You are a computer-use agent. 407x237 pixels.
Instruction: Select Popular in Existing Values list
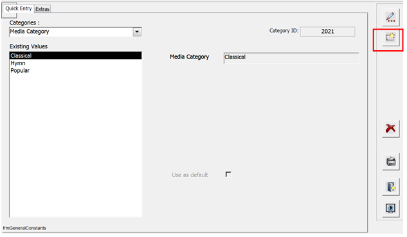pos(75,70)
